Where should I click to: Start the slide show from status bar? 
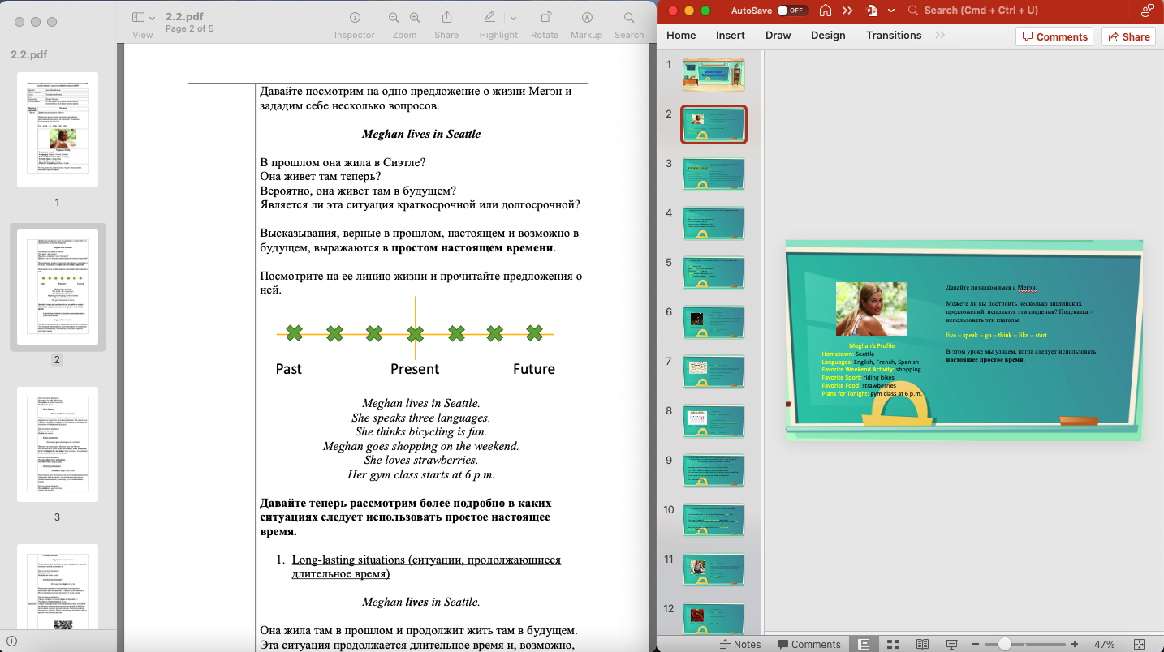[x=952, y=644]
